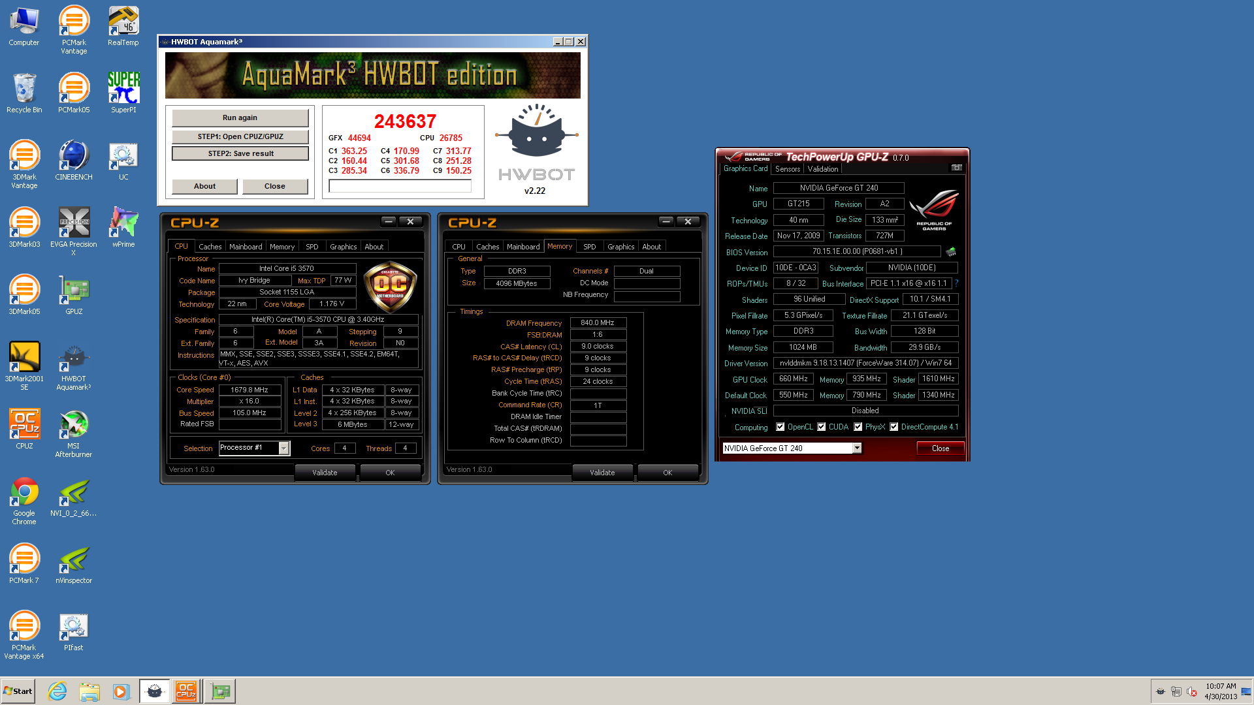Toggle CUDA checkbox in GPU-Z
1254x705 pixels.
coord(822,427)
